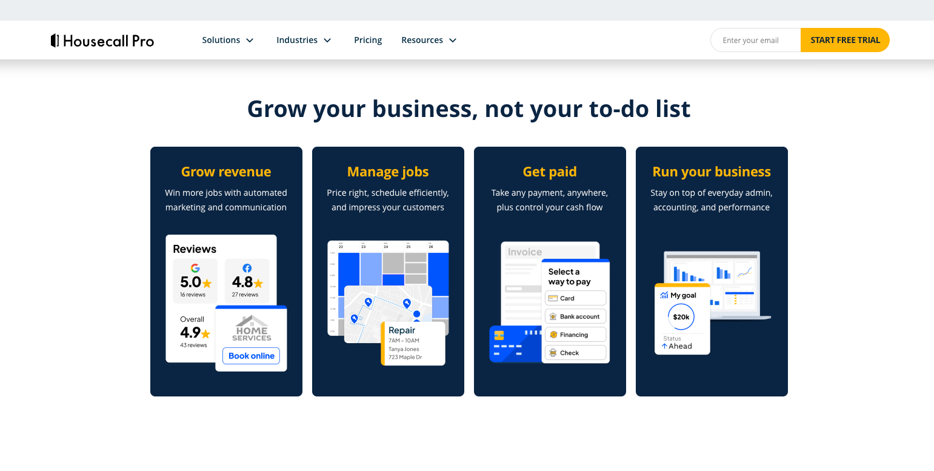The width and height of the screenshot is (934, 471).
Task: Click the Tanya Jones customer name
Action: click(404, 349)
